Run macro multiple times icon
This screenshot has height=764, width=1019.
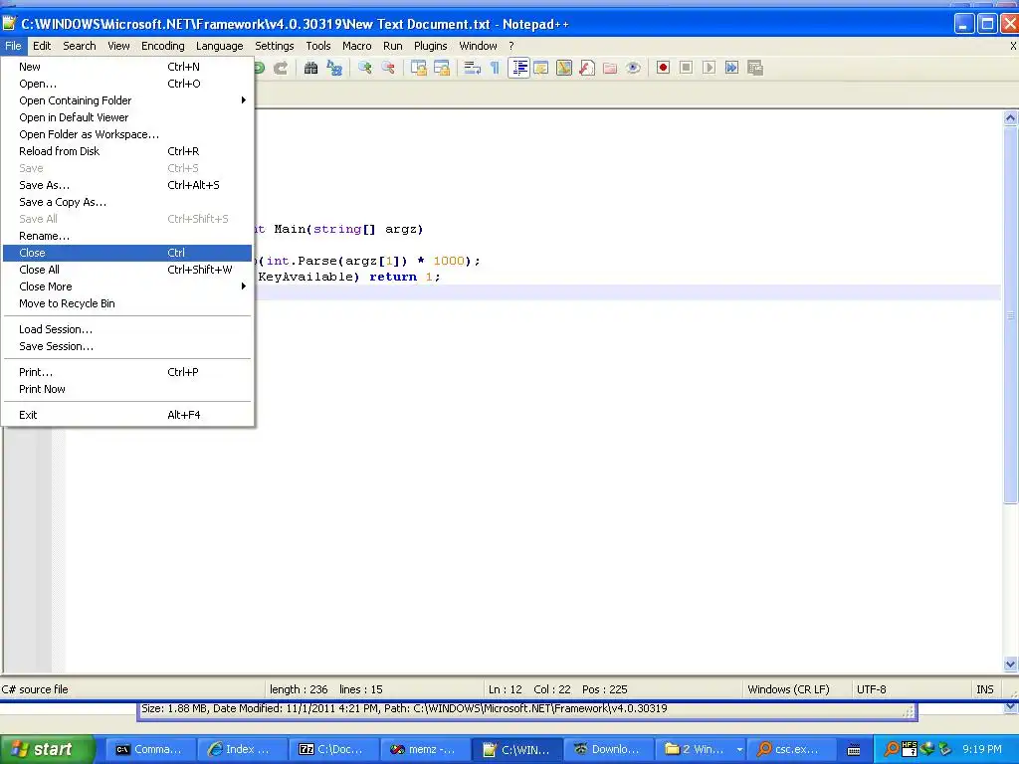click(x=731, y=68)
